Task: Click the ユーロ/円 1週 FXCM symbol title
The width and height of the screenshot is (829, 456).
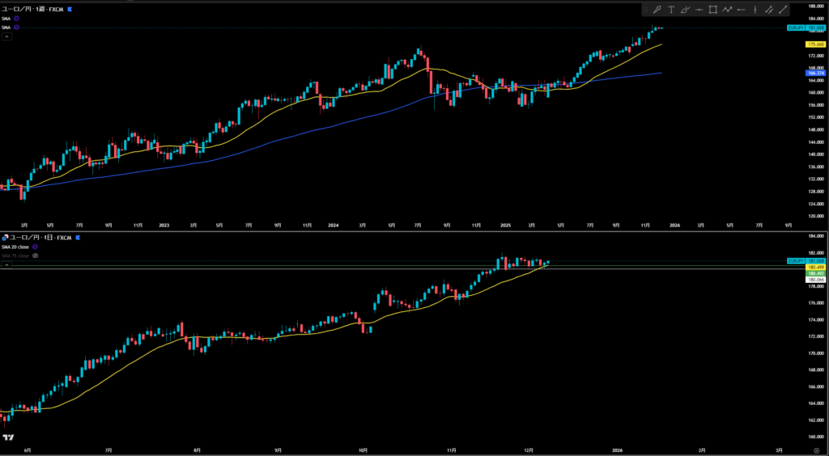Action: 32,9
